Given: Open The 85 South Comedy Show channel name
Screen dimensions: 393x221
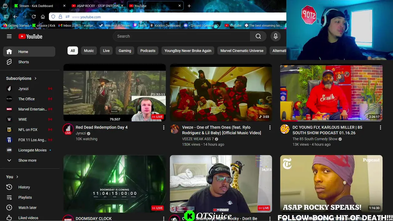Looking at the screenshot, I should [x=315, y=139].
